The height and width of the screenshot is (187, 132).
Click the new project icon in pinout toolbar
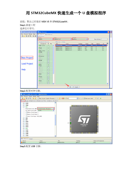click(23, 98)
